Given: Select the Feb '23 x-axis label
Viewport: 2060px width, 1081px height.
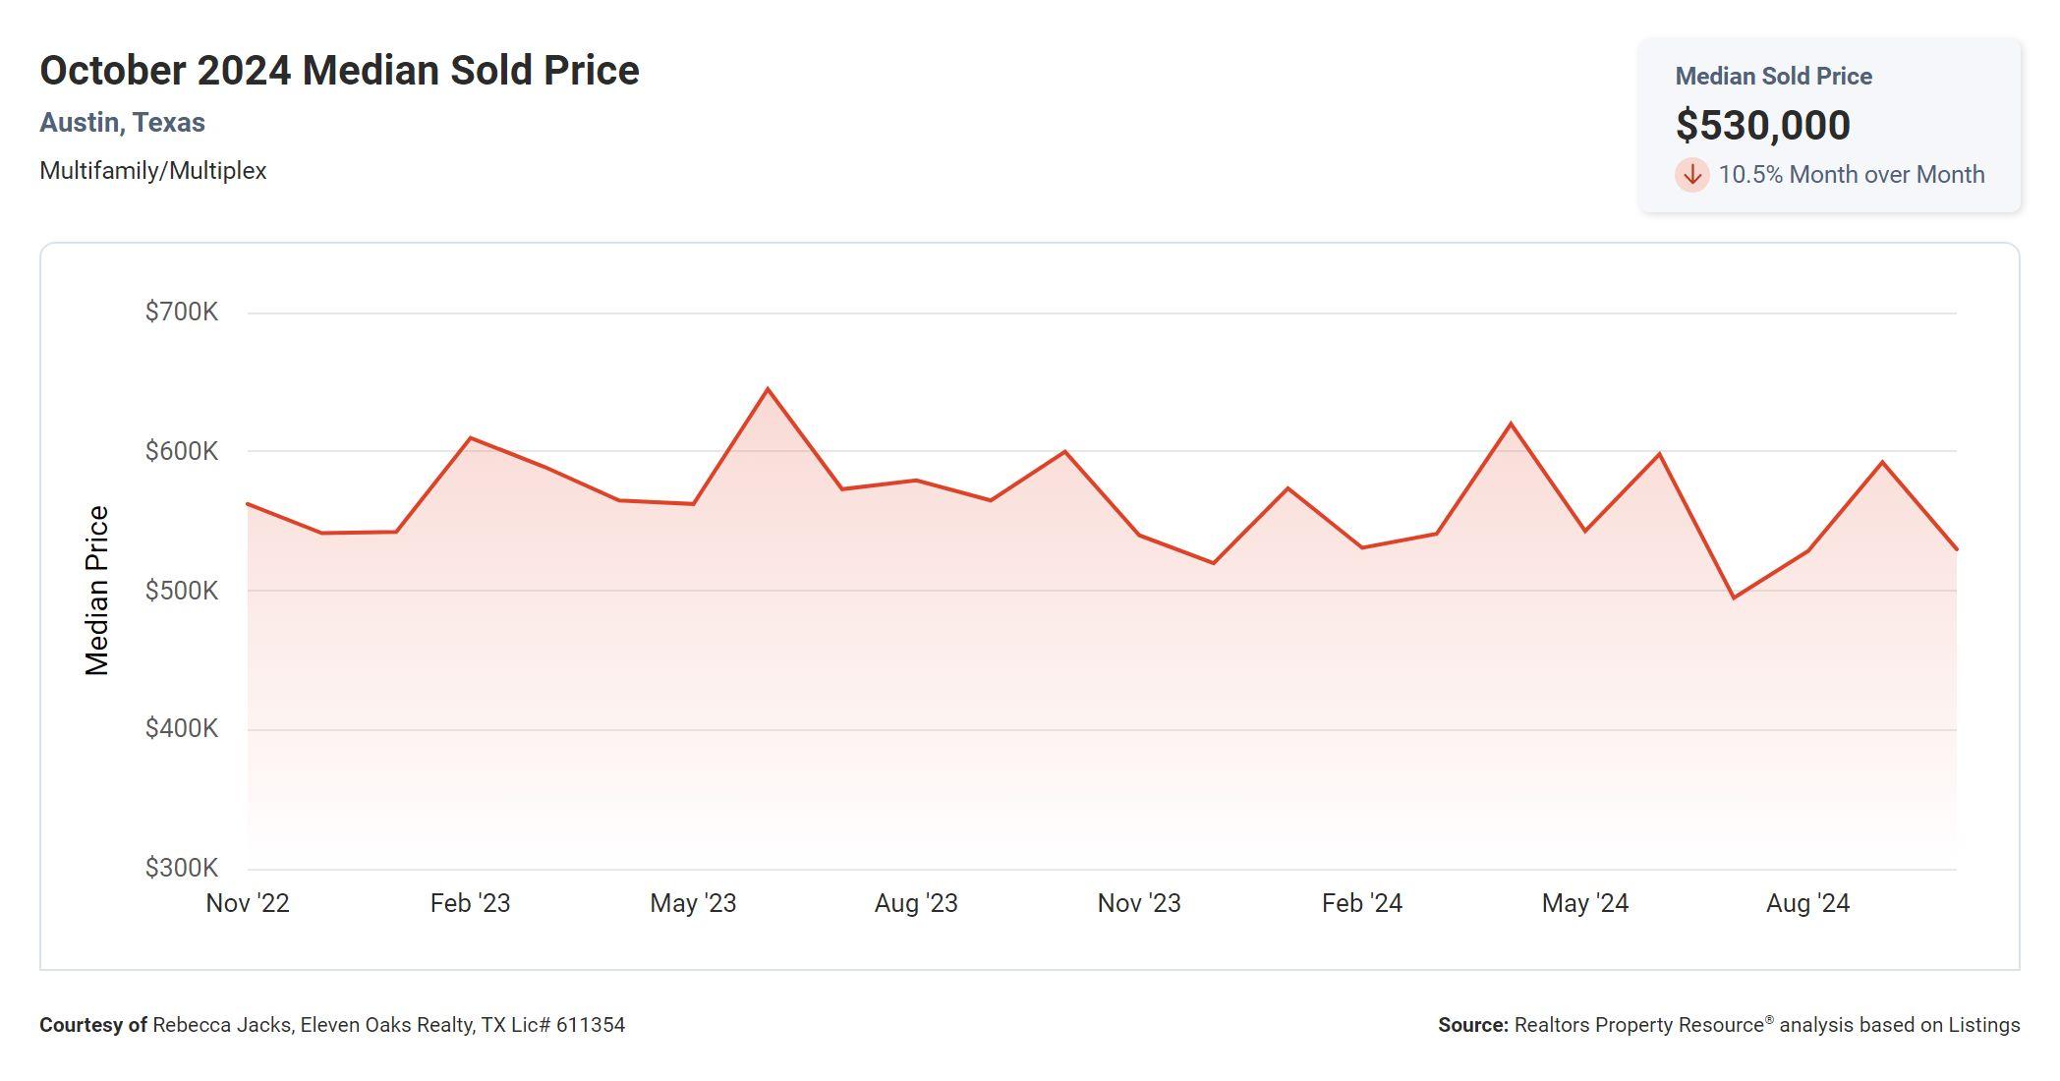Looking at the screenshot, I should [x=470, y=903].
